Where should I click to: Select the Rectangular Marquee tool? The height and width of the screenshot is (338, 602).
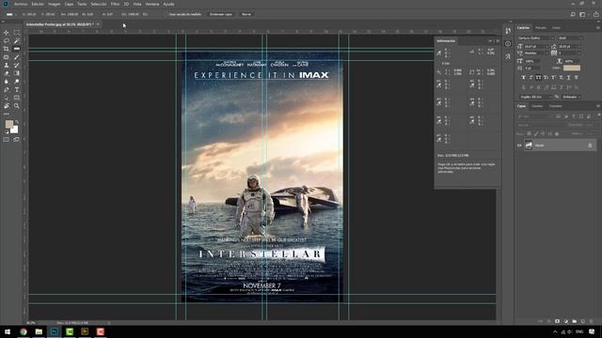tap(17, 33)
